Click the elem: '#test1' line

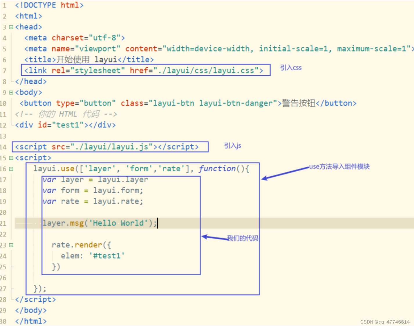click(x=93, y=256)
